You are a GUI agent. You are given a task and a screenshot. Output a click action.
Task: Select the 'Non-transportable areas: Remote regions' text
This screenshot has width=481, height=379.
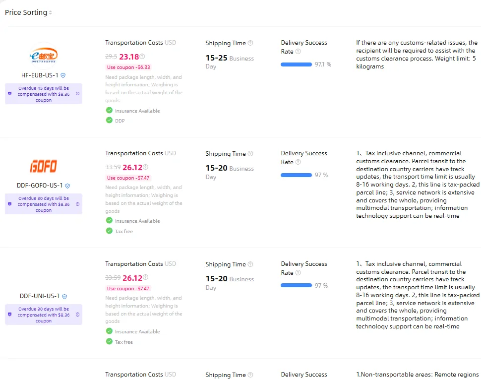click(417, 375)
